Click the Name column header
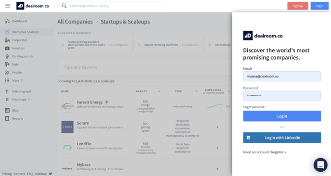The height and width of the screenshot is (176, 331). tap(65, 91)
